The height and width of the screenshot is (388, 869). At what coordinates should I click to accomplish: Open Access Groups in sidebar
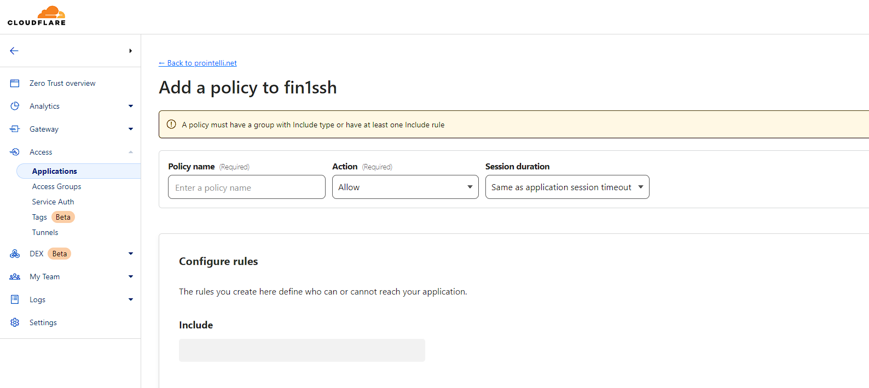56,186
